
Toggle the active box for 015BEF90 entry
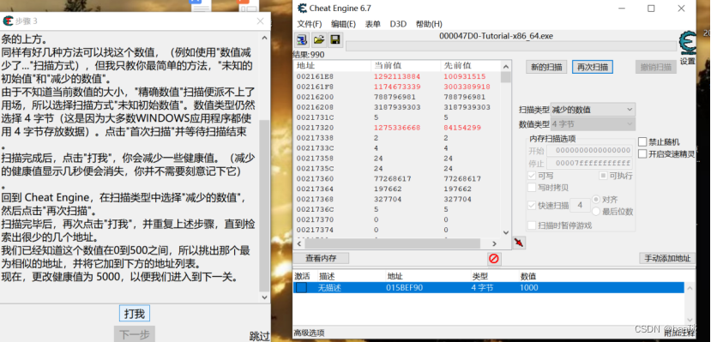pos(301,288)
